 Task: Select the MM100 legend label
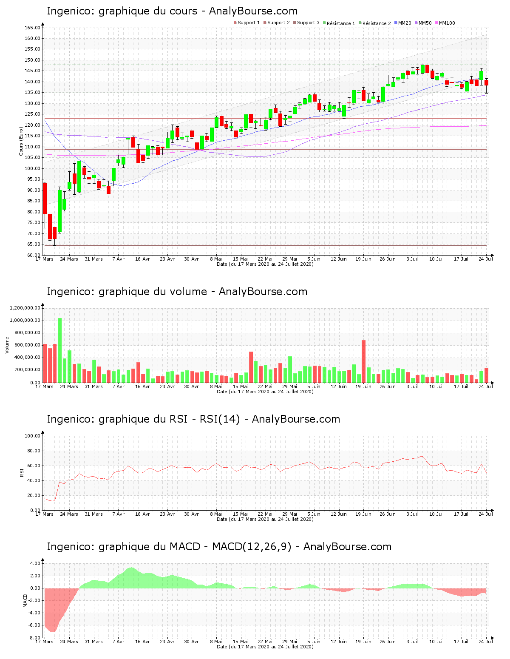click(447, 23)
